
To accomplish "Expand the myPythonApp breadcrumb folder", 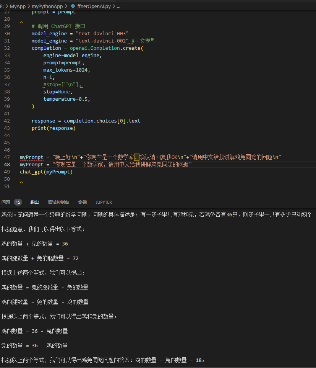I will click(48, 7).
